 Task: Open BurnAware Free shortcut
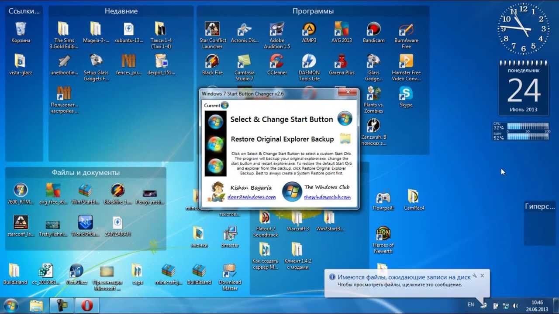pos(406,35)
